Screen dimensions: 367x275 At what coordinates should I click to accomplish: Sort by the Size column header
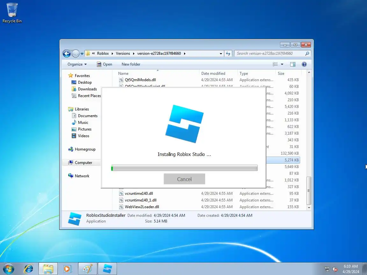point(288,74)
